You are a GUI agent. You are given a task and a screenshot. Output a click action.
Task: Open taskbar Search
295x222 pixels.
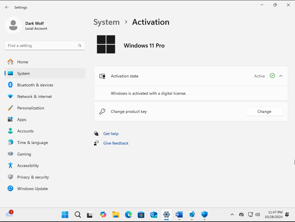coord(77,215)
